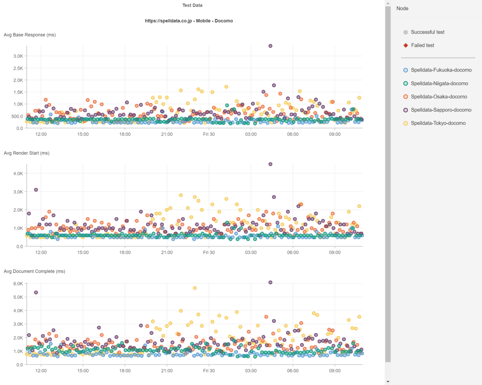
Task: Toggle Spelldata-Fukuoka-docomo series label
Action: tap(441, 70)
